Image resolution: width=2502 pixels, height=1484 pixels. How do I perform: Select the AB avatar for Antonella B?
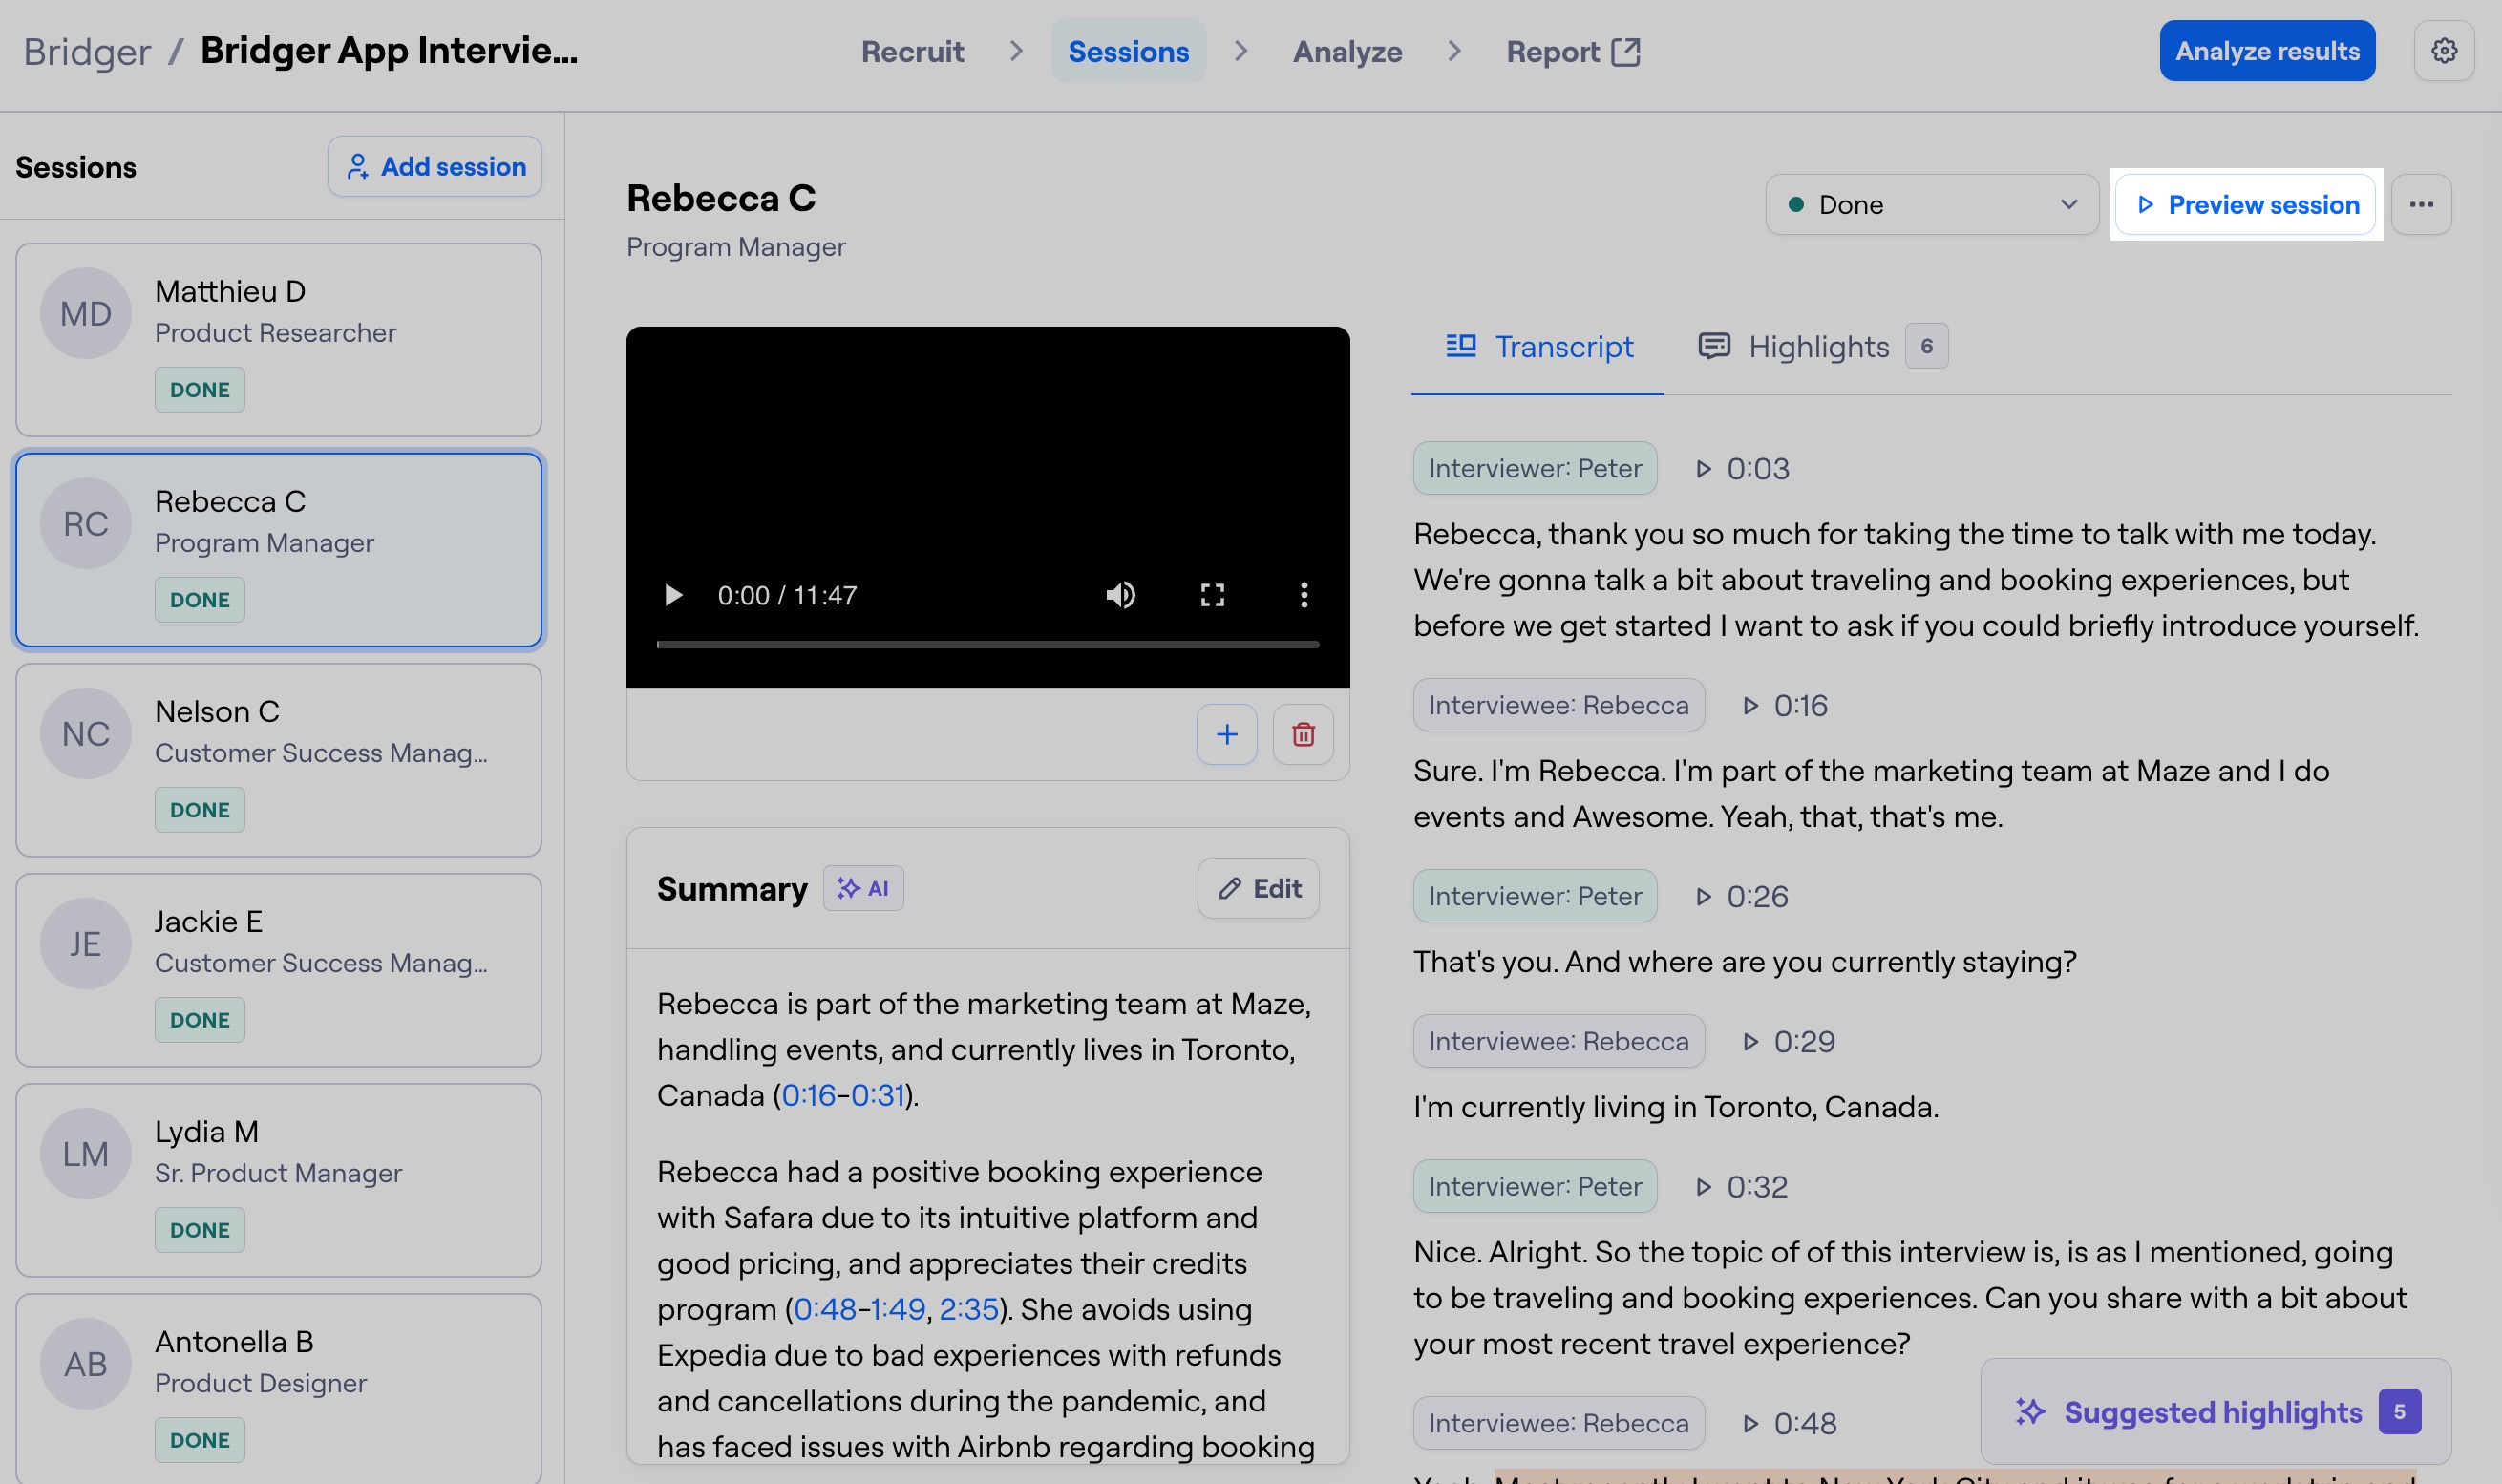coord(86,1364)
